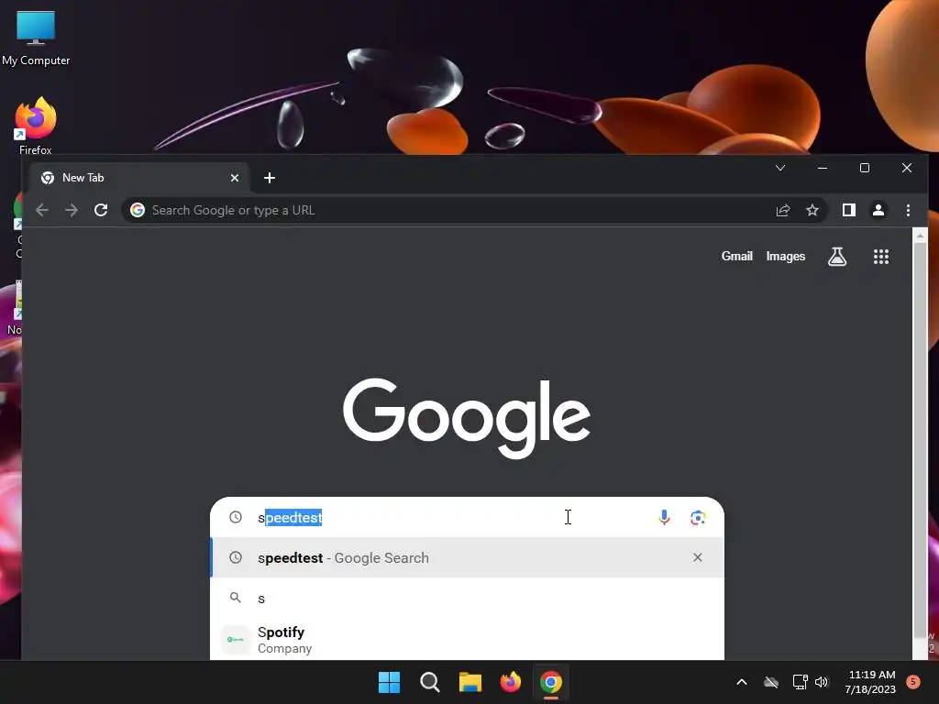
Task: Click the browser forward arrow
Action: tap(72, 210)
